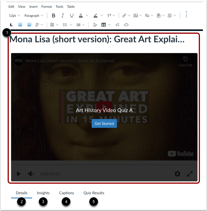Open the Paragraph block format dropdown
This screenshot has width=207, height=211.
pos(34,16)
